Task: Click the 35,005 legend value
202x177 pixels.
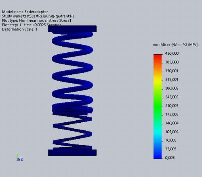Action: tap(171, 149)
